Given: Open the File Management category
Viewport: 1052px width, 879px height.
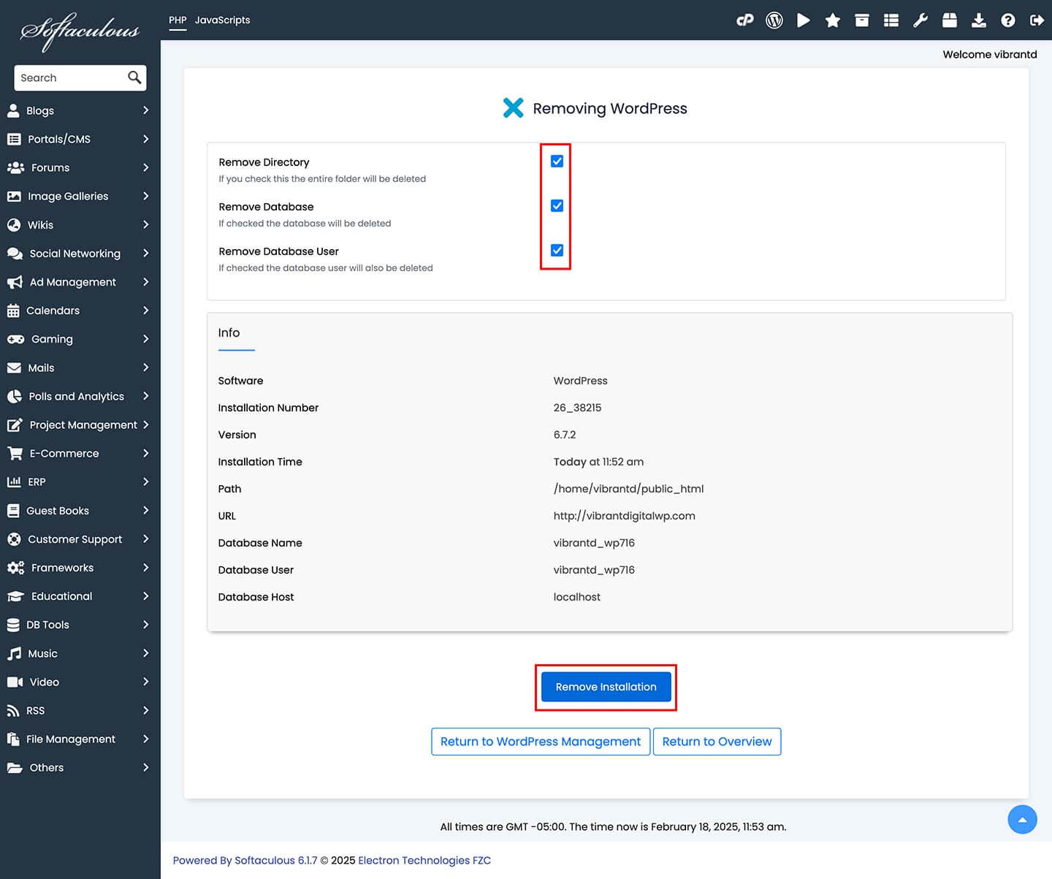Looking at the screenshot, I should coord(80,739).
